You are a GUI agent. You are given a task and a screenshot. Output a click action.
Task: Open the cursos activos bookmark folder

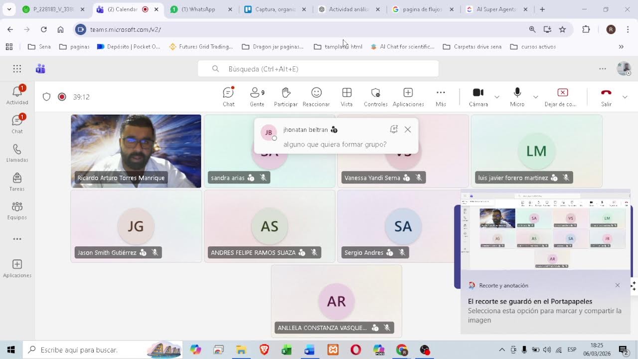pos(533,47)
